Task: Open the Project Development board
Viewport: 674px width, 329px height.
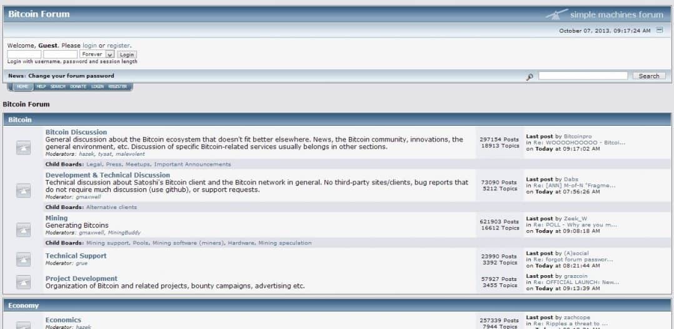Action: 81,278
